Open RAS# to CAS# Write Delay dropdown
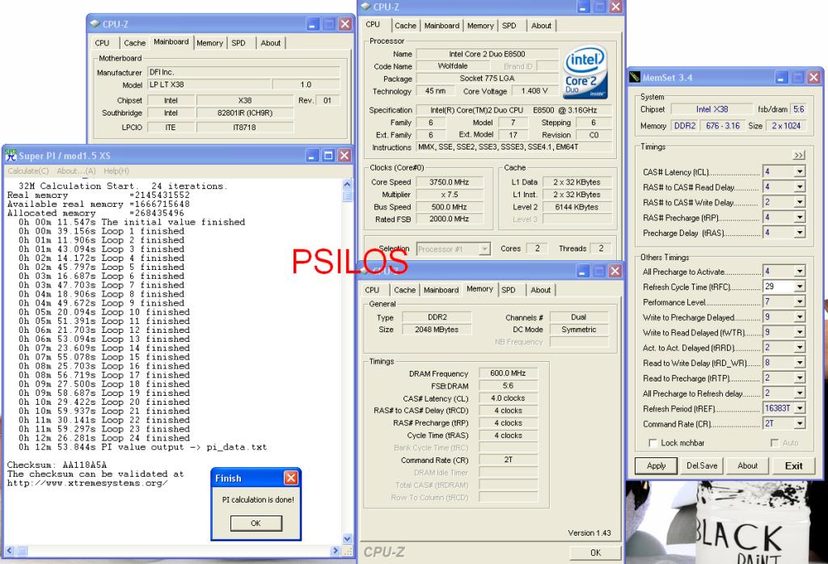The image size is (828, 564). tap(800, 202)
